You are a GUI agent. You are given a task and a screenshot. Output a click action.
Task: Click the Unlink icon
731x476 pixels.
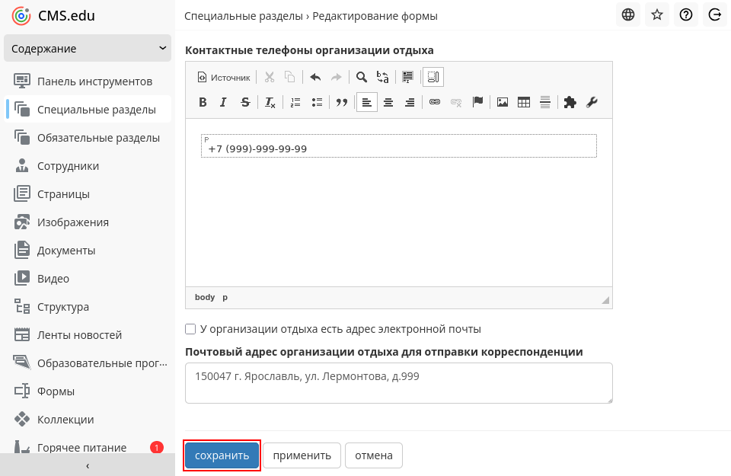(x=456, y=103)
